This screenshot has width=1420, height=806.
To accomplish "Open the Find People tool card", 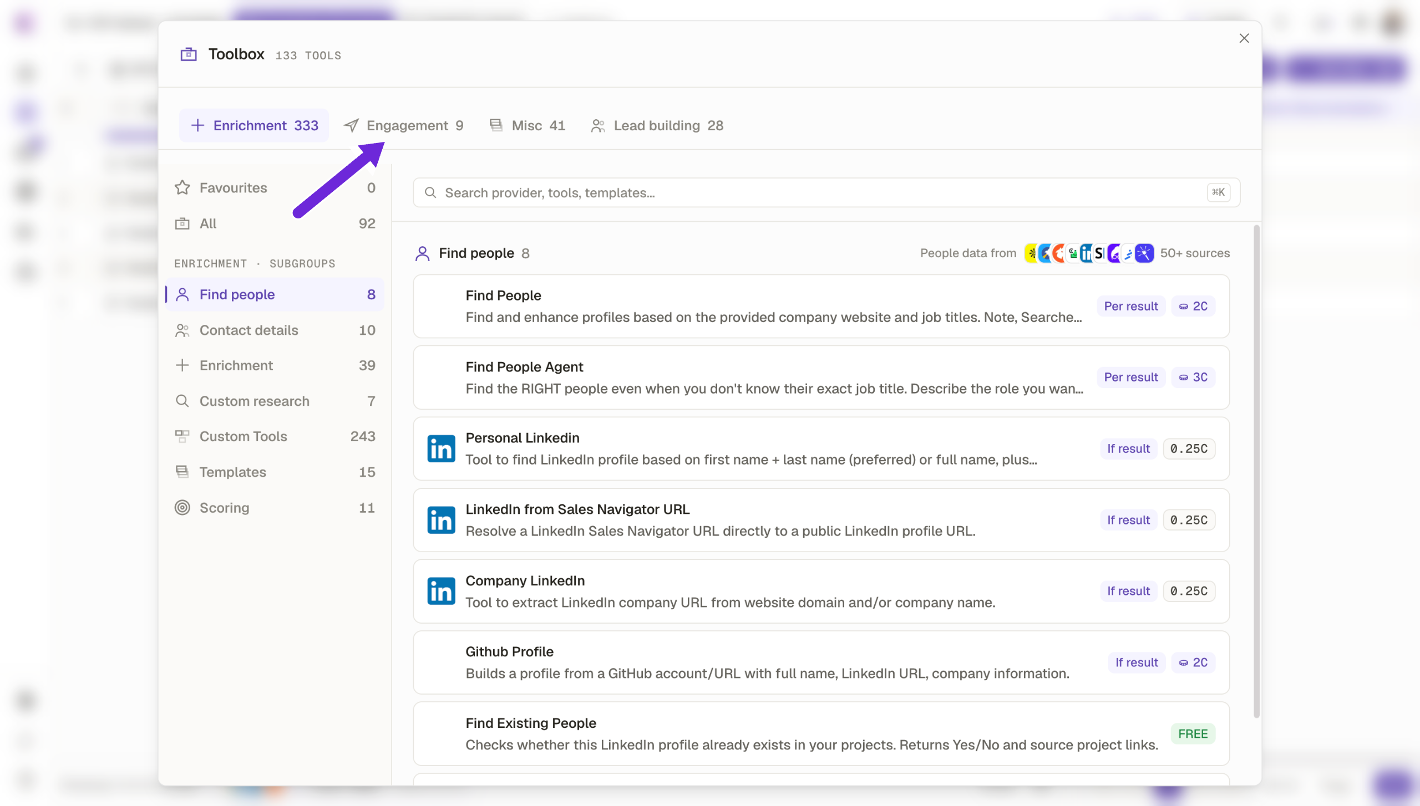I will (821, 307).
